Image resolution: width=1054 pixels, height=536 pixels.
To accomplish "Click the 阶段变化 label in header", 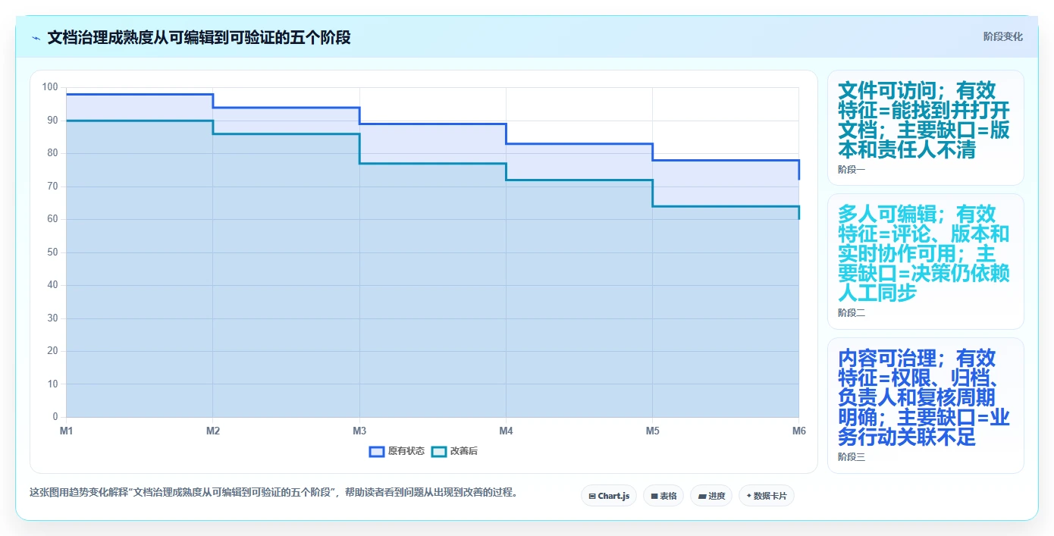I will point(1003,36).
